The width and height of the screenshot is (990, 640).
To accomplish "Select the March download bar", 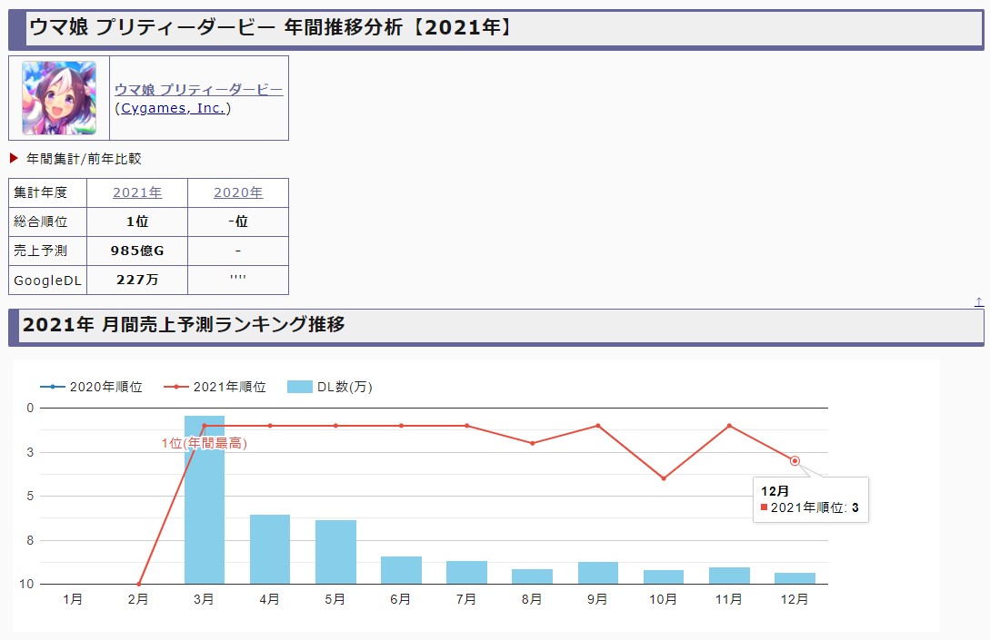I will 204,499.
